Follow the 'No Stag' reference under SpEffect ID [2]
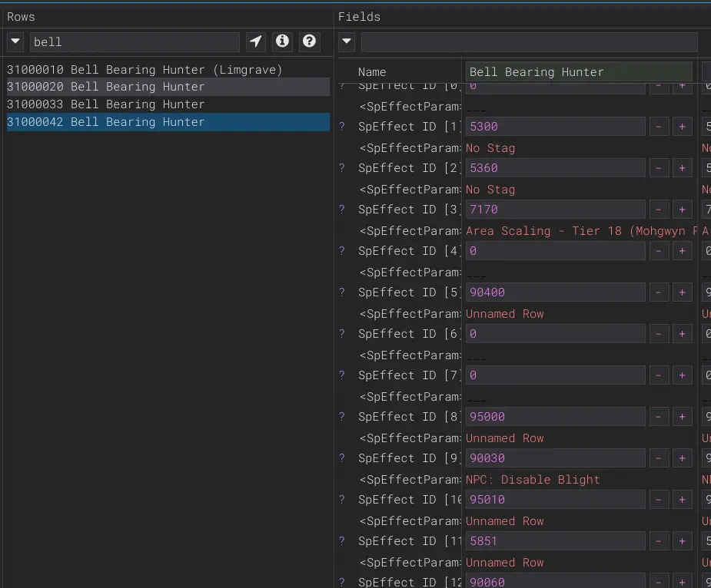The image size is (711, 588). [x=490, y=190]
